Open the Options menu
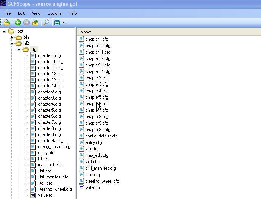 pos(55,13)
